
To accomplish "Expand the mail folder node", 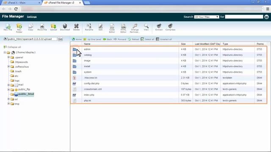I will point(8,85).
